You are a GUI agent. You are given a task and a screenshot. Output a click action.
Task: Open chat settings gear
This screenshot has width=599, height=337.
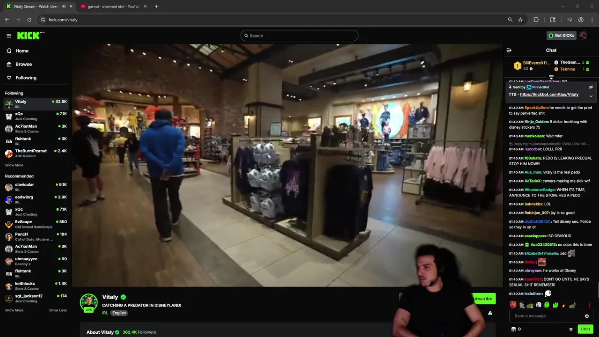tap(571, 329)
